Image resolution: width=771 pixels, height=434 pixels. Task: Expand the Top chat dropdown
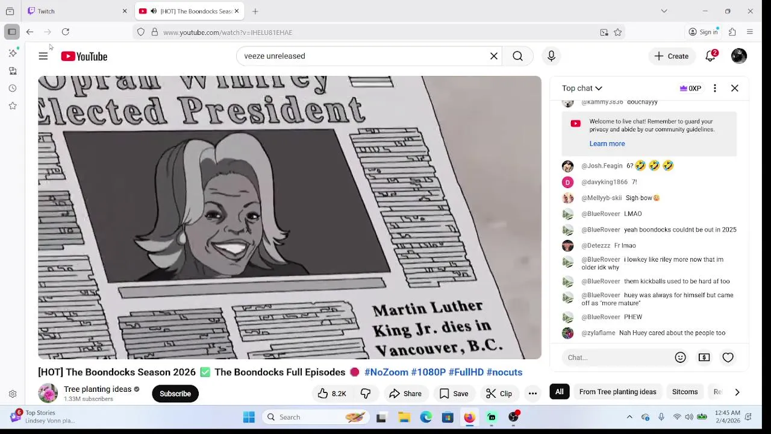pos(582,88)
